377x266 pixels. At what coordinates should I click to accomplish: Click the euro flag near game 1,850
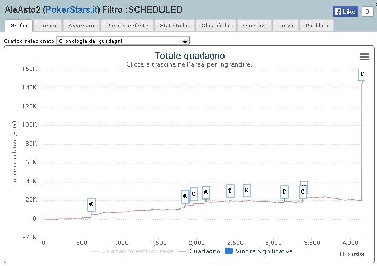185,197
